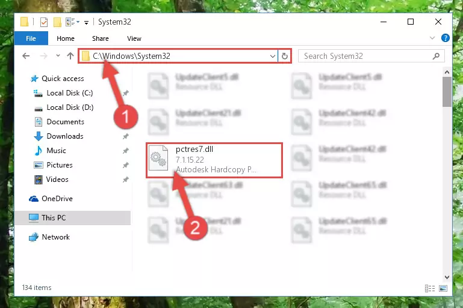Open Local Disk (C:) in sidebar
463x308 pixels.
(70, 93)
